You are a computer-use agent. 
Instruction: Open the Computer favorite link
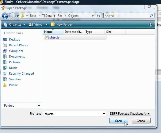click(16, 51)
